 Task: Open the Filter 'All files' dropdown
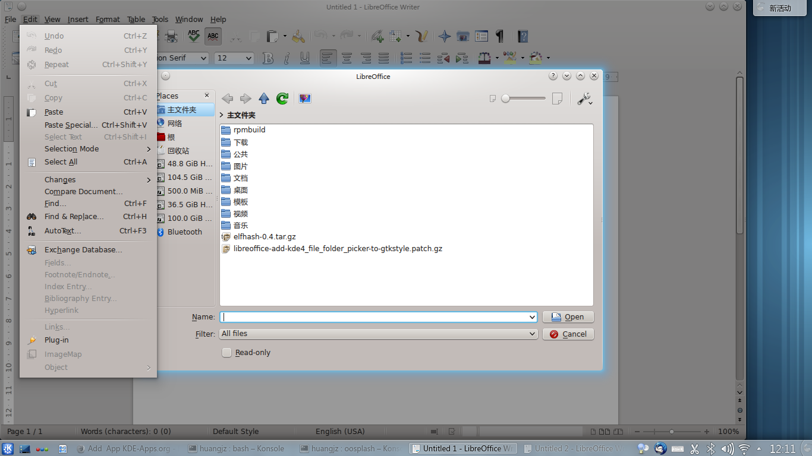pyautogui.click(x=378, y=334)
